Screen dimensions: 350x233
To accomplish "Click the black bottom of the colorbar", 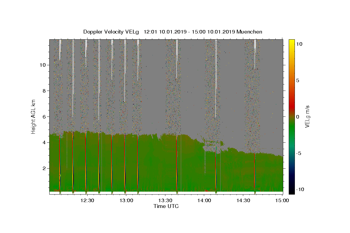I will [x=291, y=191].
